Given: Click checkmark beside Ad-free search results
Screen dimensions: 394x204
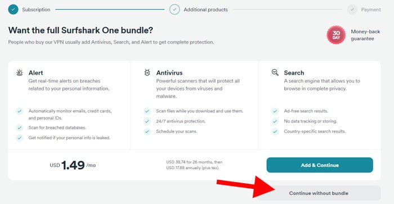Looking at the screenshot, I should [x=275, y=111].
